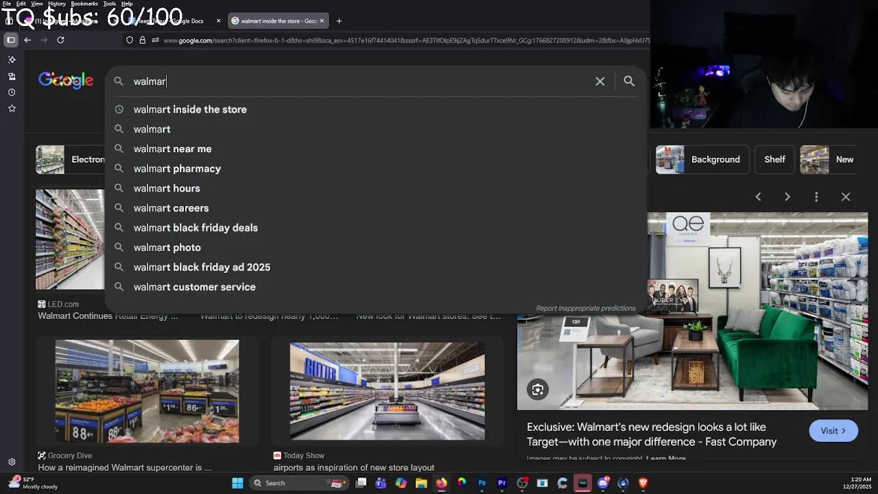Viewport: 878px width, 494px height.
Task: Close the image preview panel
Action: 846,197
